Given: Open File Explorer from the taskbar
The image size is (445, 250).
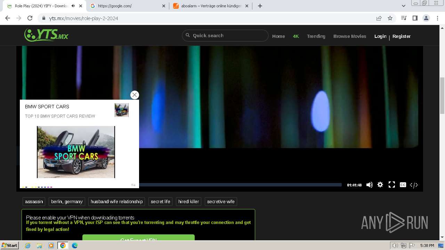Looking at the screenshot, I should point(39,245).
